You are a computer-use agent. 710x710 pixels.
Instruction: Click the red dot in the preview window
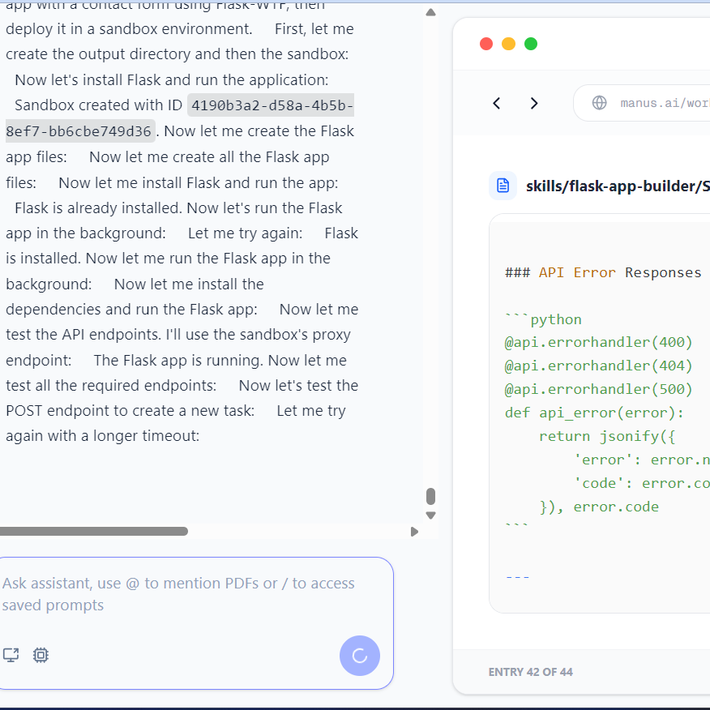coord(486,44)
